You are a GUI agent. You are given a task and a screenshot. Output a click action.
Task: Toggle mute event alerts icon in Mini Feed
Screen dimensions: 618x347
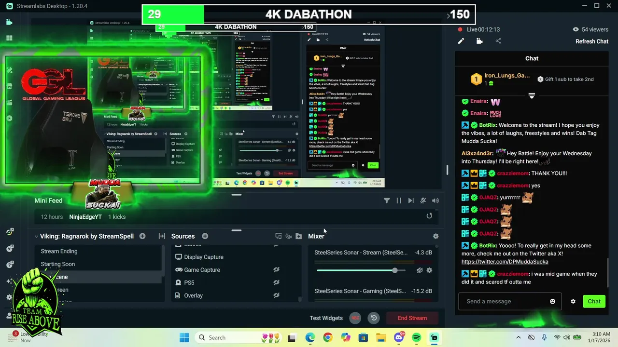(x=423, y=200)
